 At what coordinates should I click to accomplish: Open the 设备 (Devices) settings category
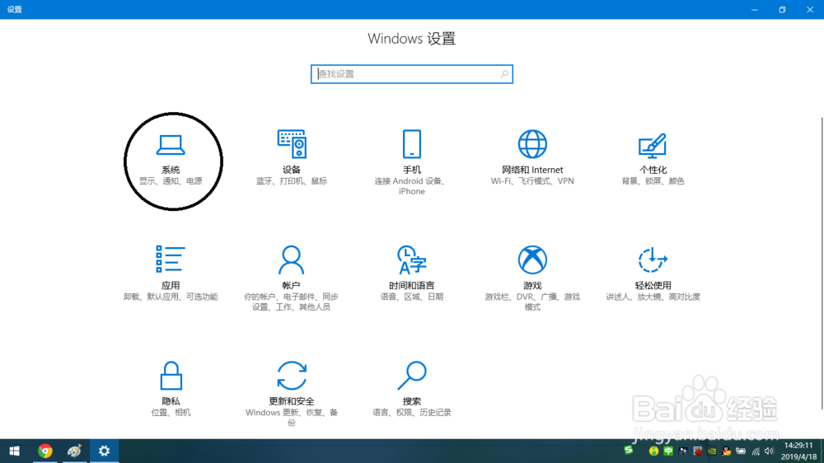pyautogui.click(x=292, y=157)
